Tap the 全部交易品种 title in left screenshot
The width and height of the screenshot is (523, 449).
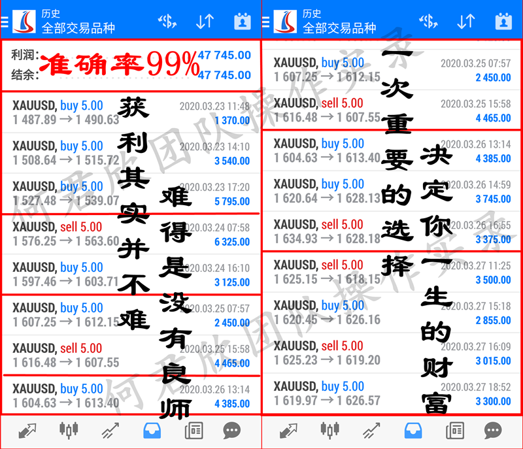pos(78,28)
